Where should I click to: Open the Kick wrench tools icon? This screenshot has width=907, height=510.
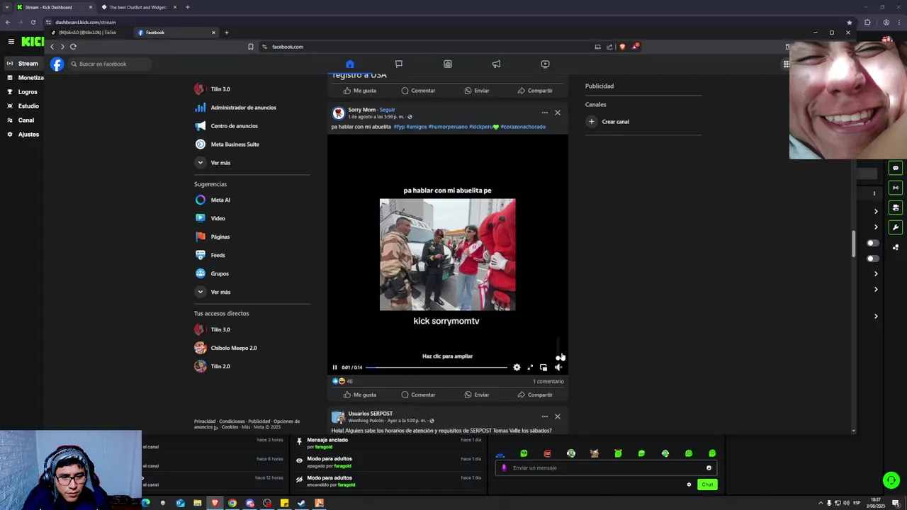(896, 227)
